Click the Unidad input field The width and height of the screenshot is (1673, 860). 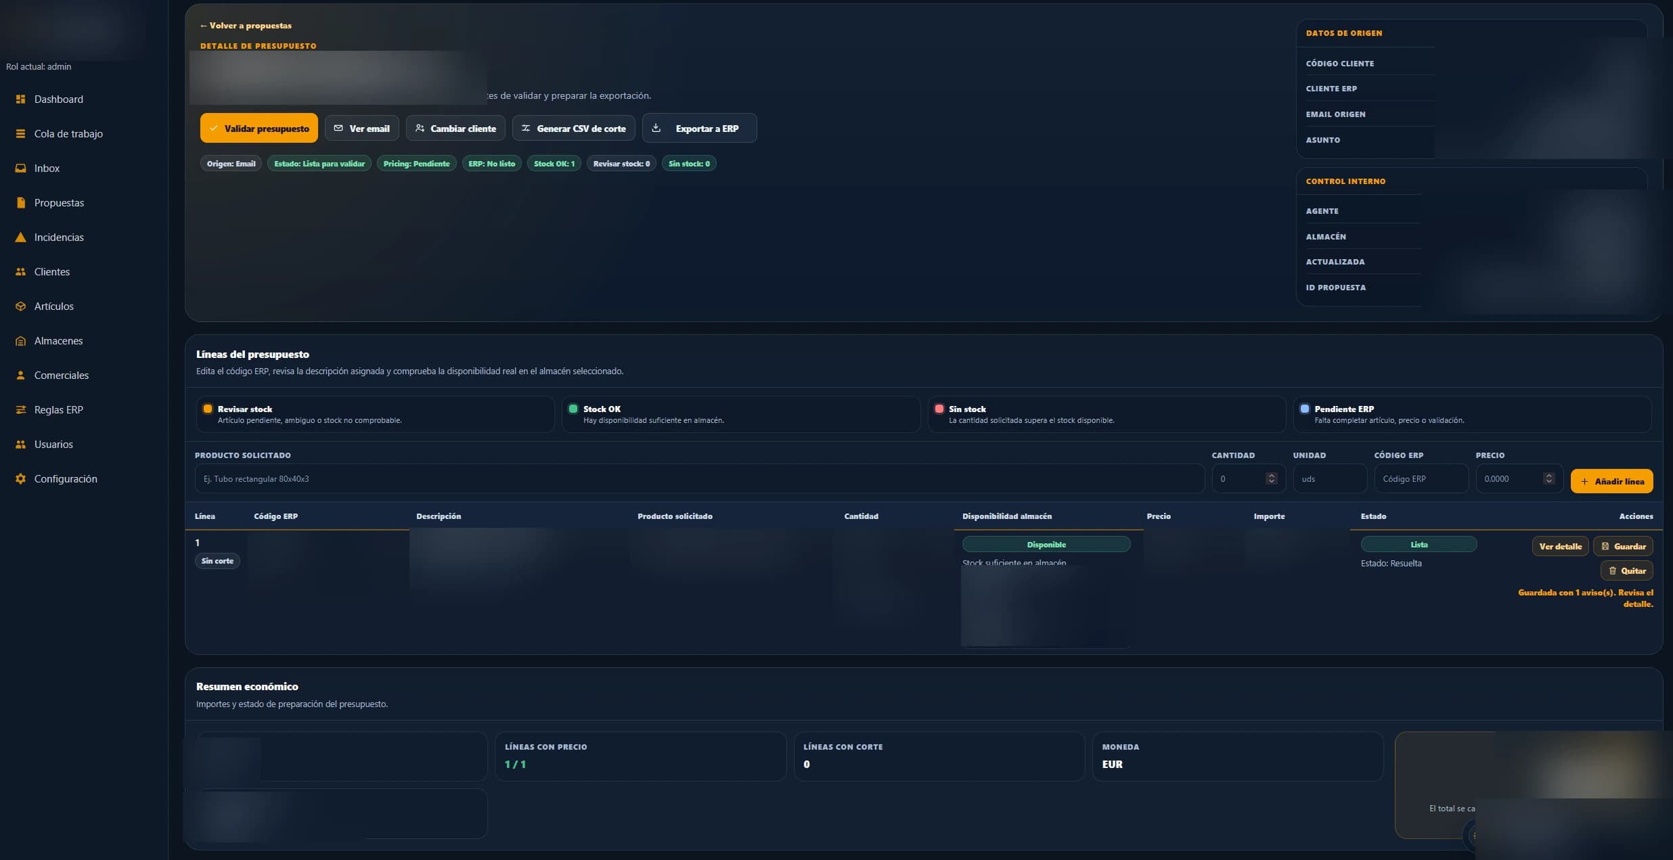[1330, 478]
